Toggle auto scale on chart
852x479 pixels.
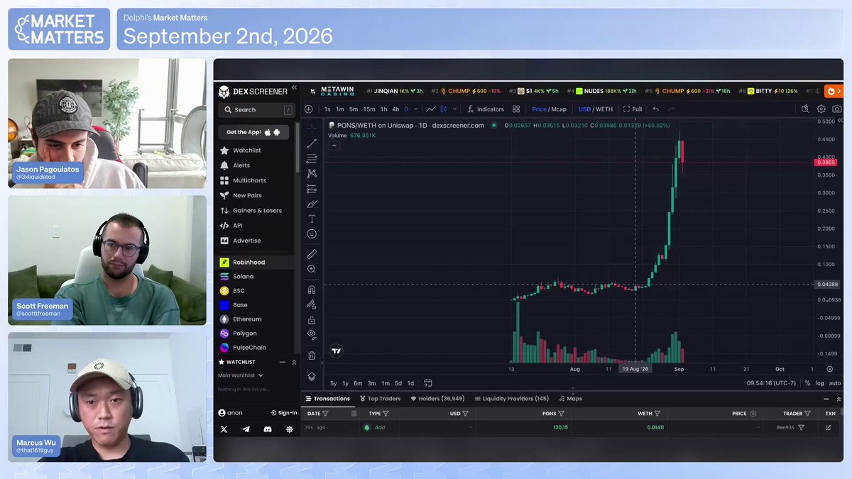coord(835,383)
